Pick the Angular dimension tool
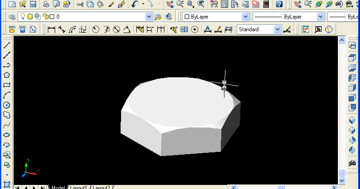360x189 pixels. click(x=127, y=29)
